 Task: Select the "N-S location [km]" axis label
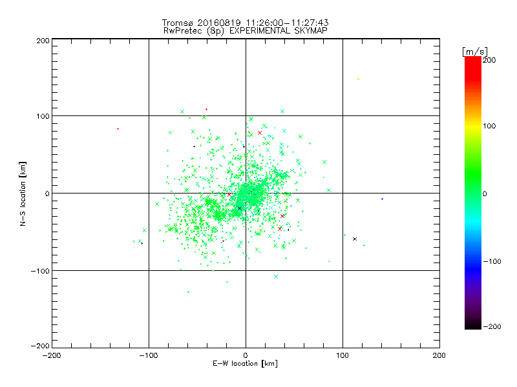(23, 193)
